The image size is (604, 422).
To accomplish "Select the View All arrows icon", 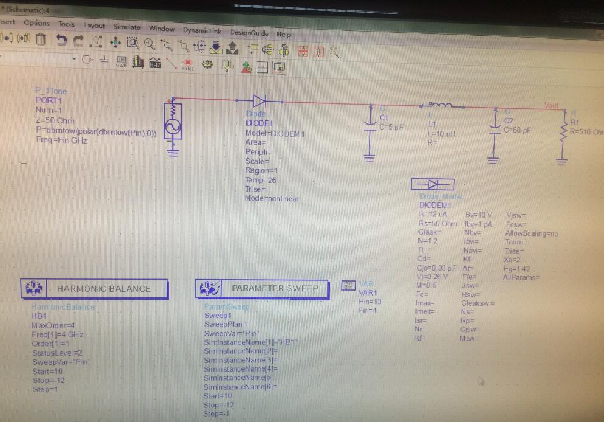I will (x=115, y=43).
